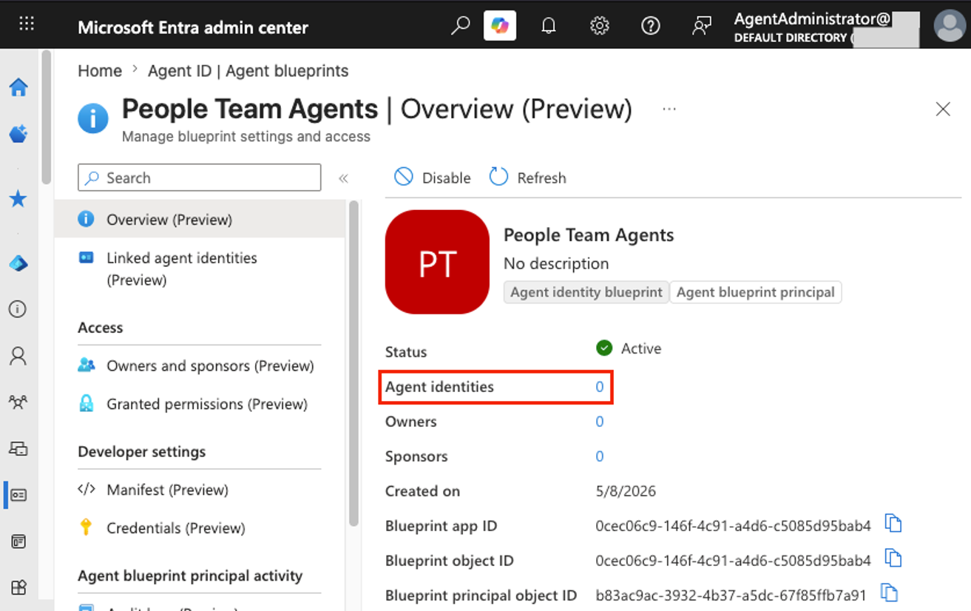Open help question mark icon
Screen dimensions: 971x611
coord(651,26)
